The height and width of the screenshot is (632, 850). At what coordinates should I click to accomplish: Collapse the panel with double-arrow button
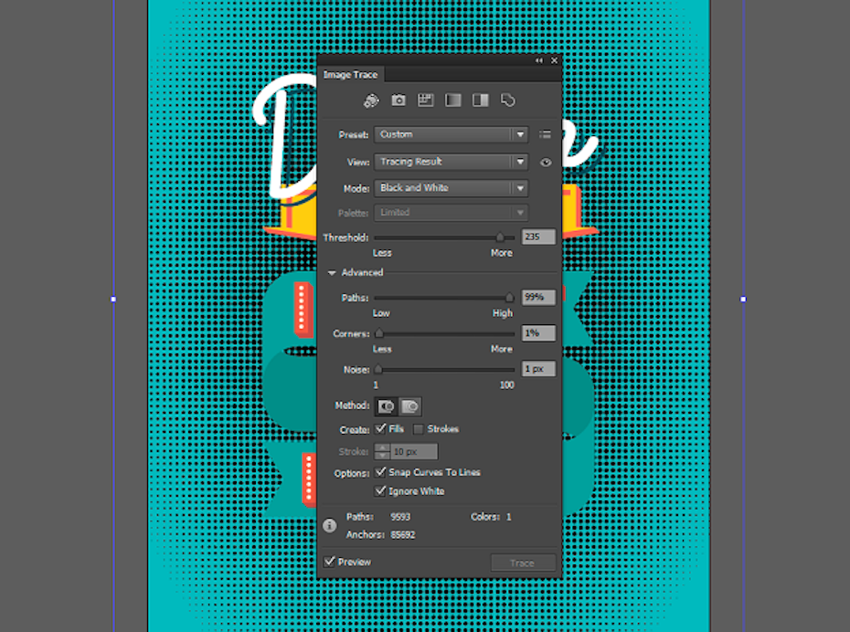tap(539, 60)
